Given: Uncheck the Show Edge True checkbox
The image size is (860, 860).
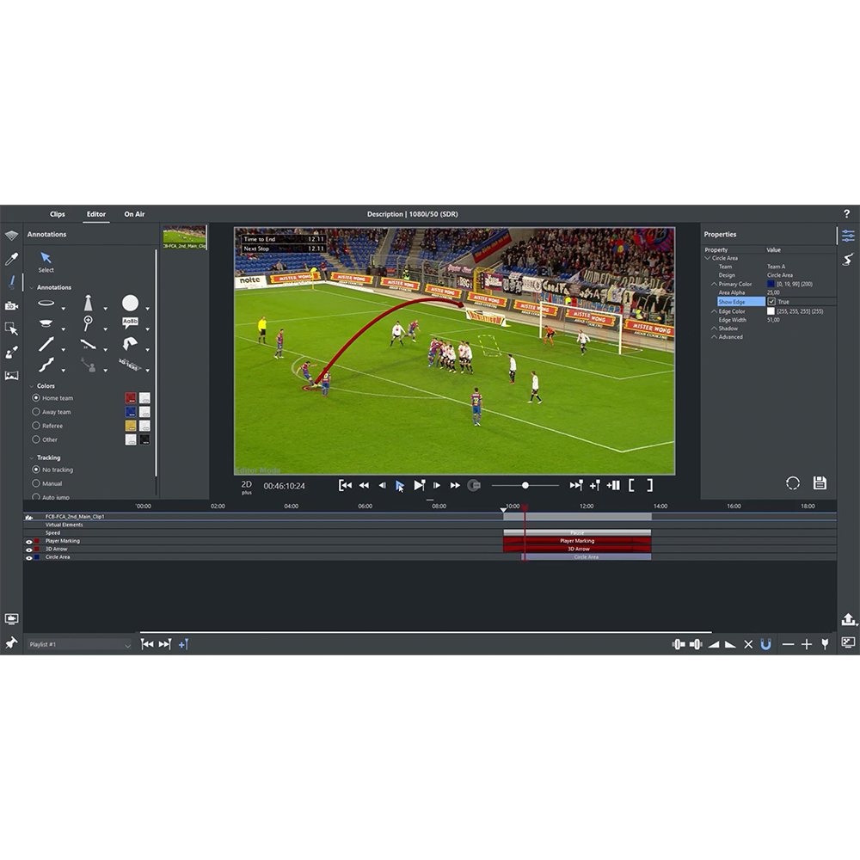Looking at the screenshot, I should coord(772,301).
